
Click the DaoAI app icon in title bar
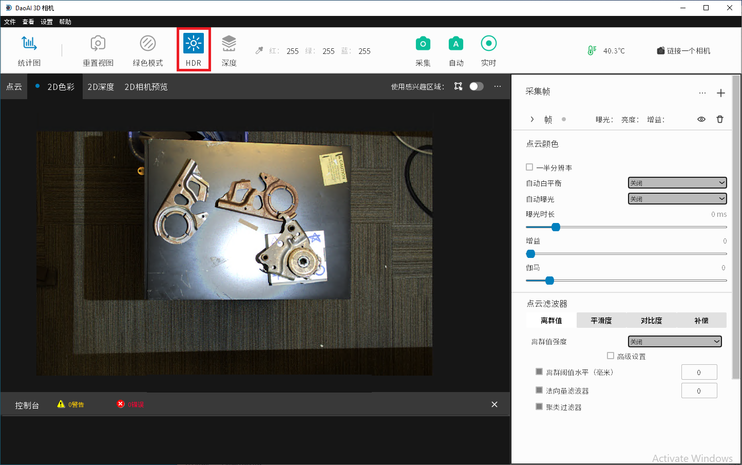pos(8,8)
